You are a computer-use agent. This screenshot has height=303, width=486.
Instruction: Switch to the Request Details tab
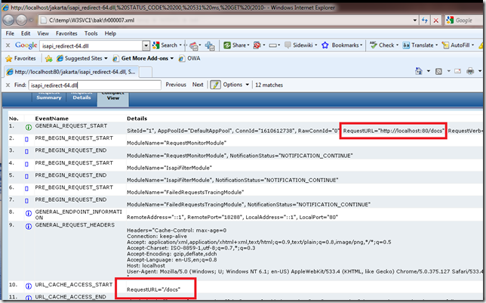pyautogui.click(x=82, y=97)
